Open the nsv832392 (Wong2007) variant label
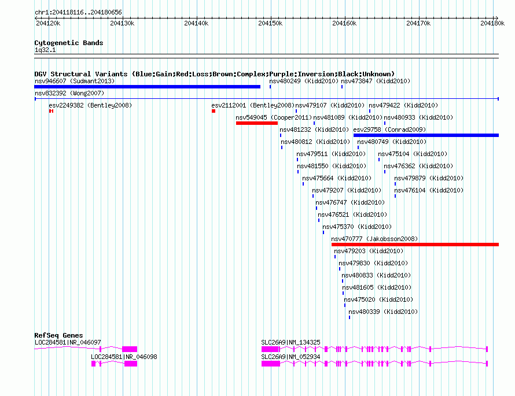The image size is (515, 396). [x=69, y=93]
